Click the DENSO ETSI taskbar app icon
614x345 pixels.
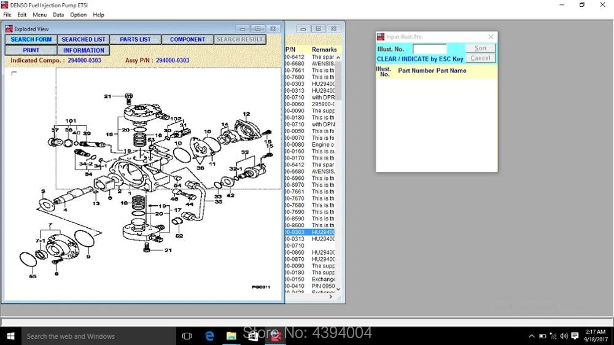(x=276, y=336)
